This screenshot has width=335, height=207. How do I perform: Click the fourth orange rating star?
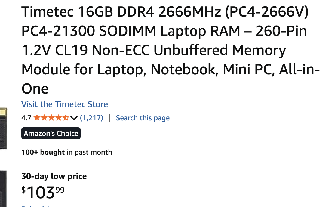pos(59,118)
